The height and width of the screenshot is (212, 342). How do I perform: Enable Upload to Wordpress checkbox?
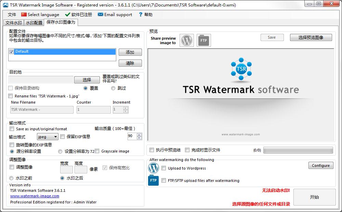click(x=163, y=168)
